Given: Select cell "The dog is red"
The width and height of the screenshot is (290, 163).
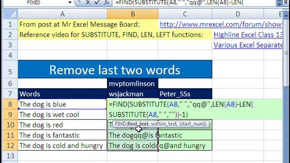Looking at the screenshot, I should coord(63,125).
